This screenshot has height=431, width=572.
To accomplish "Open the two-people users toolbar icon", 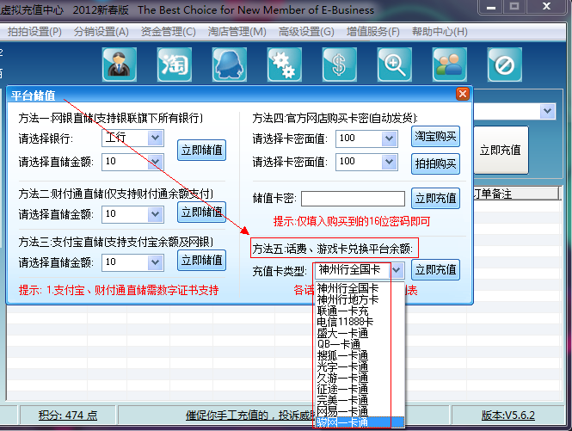I will pos(450,64).
